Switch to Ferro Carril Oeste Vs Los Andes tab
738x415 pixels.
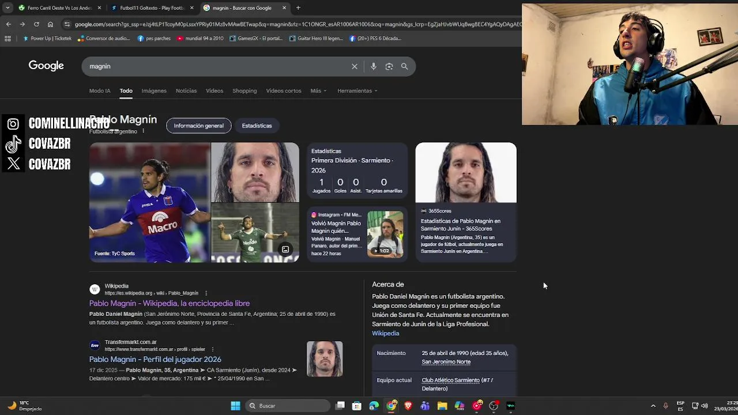[x=55, y=8]
